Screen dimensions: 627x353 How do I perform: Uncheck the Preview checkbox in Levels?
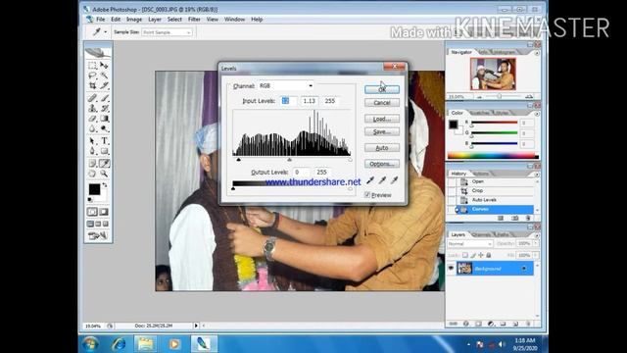pyautogui.click(x=367, y=195)
